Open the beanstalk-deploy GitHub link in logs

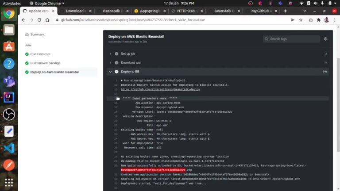pyautogui.click(x=160, y=89)
